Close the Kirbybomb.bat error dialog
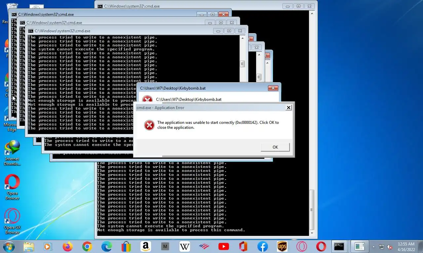This screenshot has height=253, width=423. [273, 88]
